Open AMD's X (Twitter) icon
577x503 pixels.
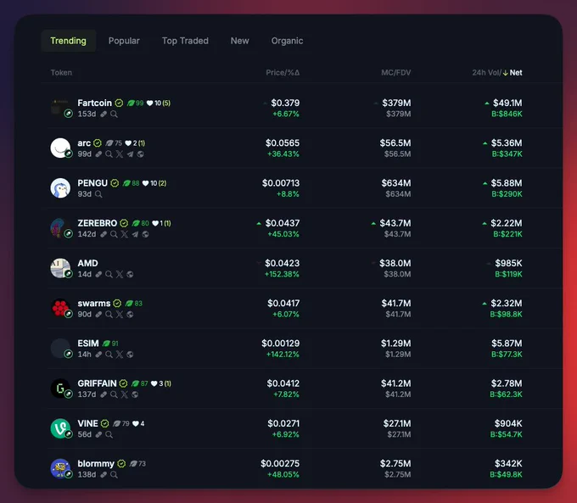[x=120, y=275]
